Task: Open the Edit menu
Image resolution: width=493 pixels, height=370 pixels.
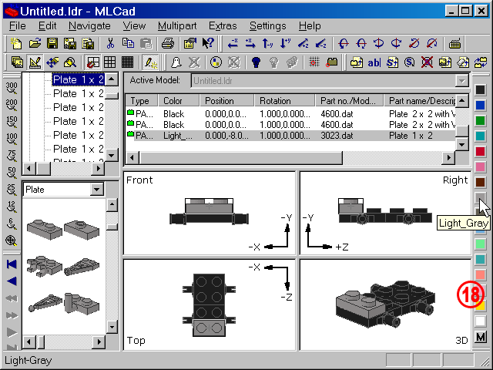Action: pos(47,25)
